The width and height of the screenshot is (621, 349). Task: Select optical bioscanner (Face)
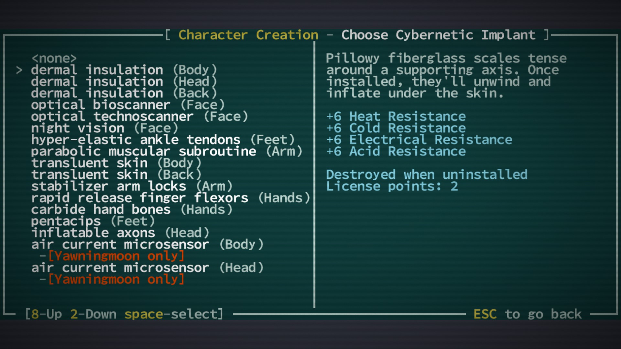[x=128, y=105]
